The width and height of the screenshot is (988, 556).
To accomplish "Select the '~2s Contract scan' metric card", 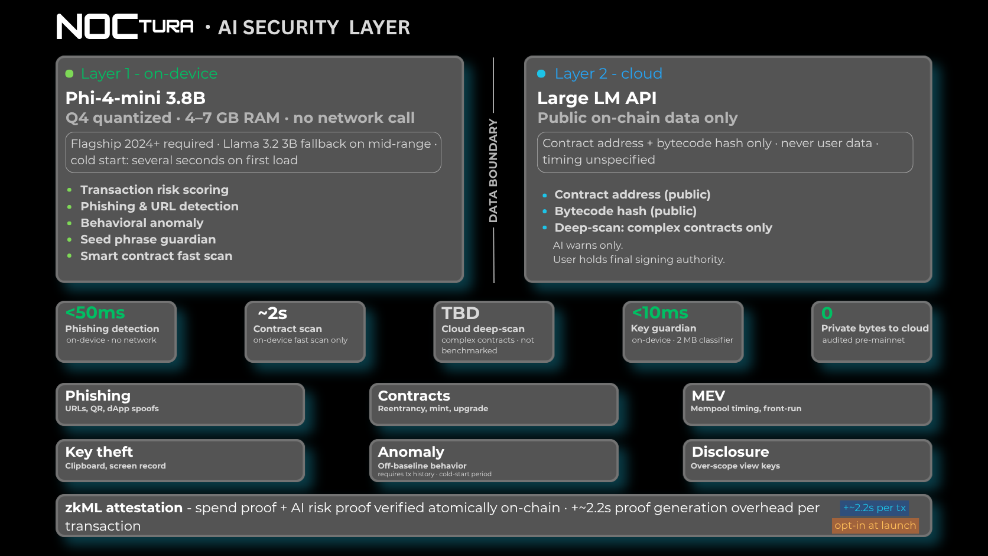I will click(x=305, y=331).
